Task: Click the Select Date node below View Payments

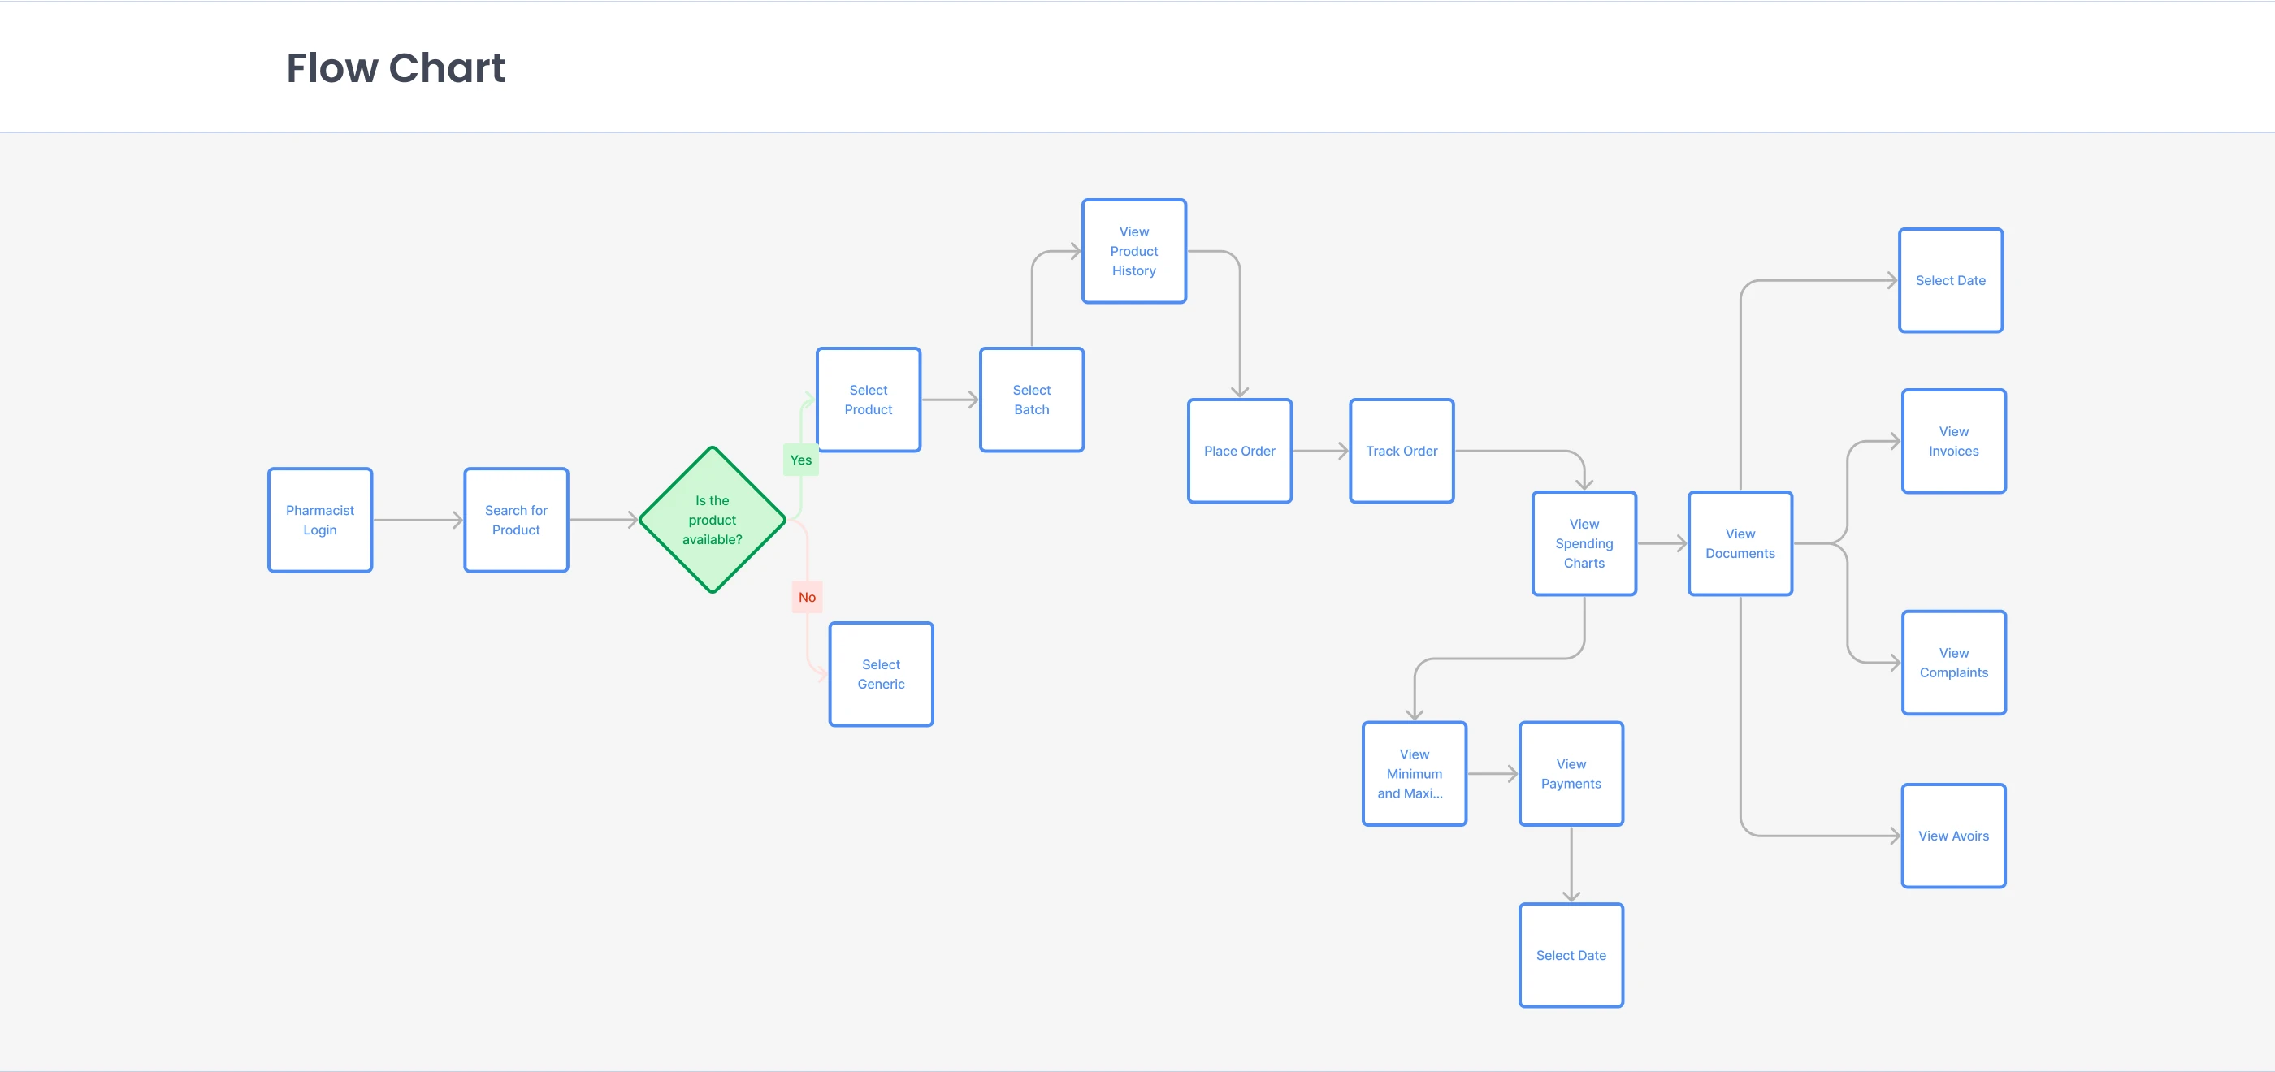Action: pos(1571,955)
